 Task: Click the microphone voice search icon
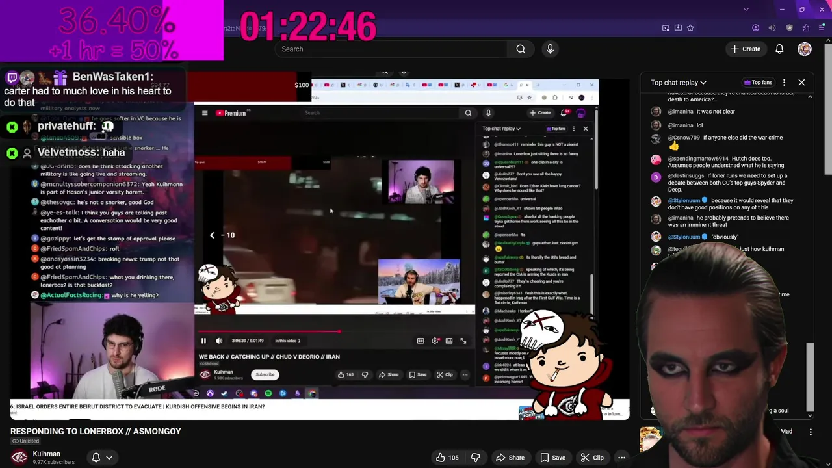pos(550,49)
